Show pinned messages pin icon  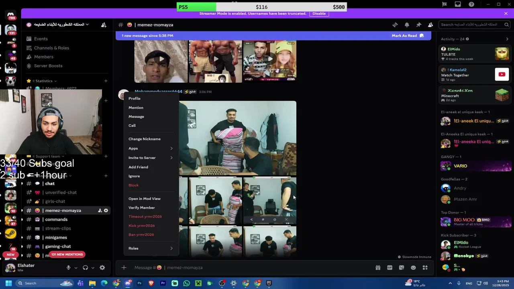[418, 25]
